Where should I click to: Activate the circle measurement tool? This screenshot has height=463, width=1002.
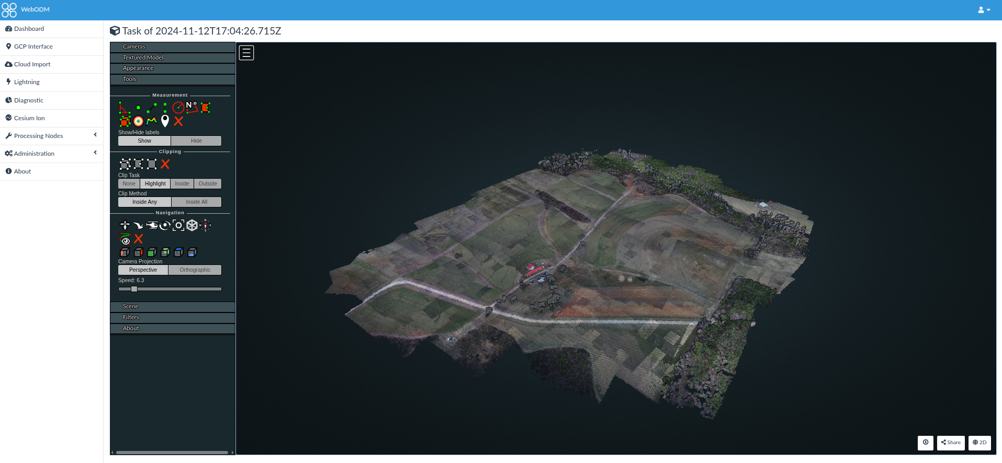(x=178, y=108)
